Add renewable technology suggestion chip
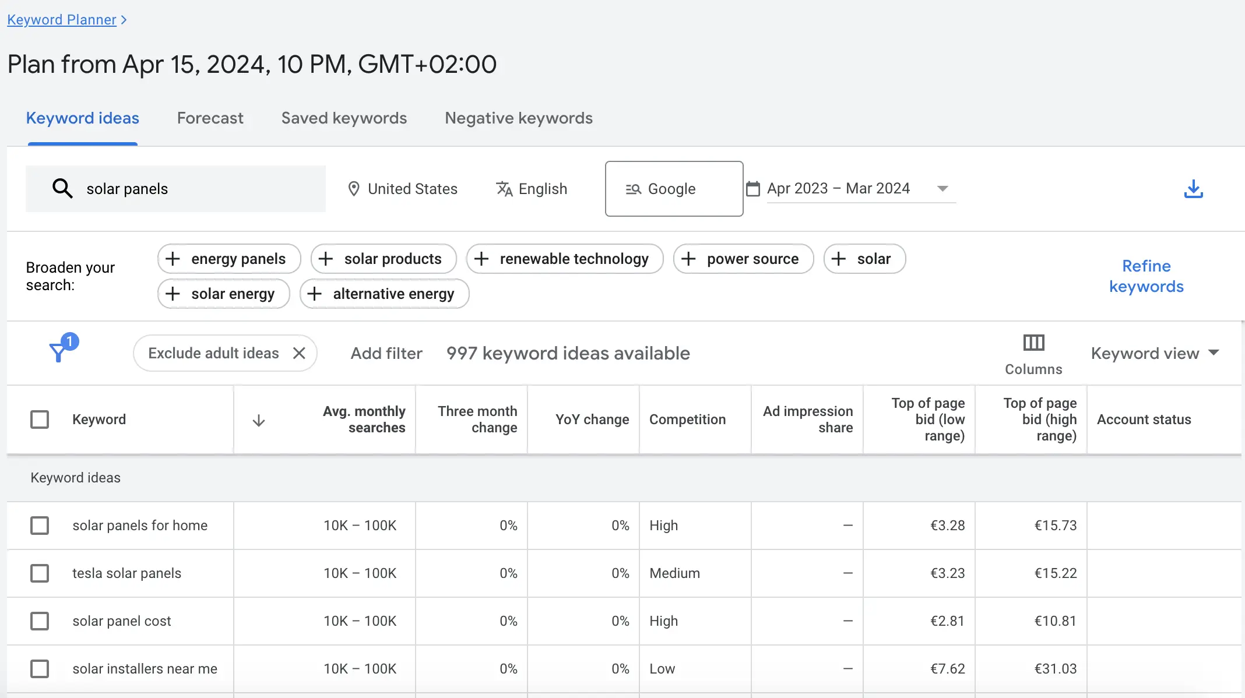Image resolution: width=1245 pixels, height=698 pixels. 565,259
